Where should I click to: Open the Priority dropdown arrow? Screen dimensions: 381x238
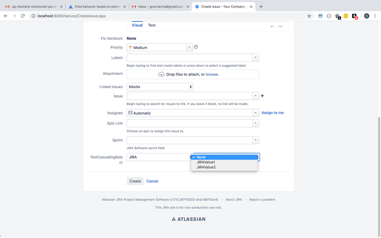click(x=189, y=47)
